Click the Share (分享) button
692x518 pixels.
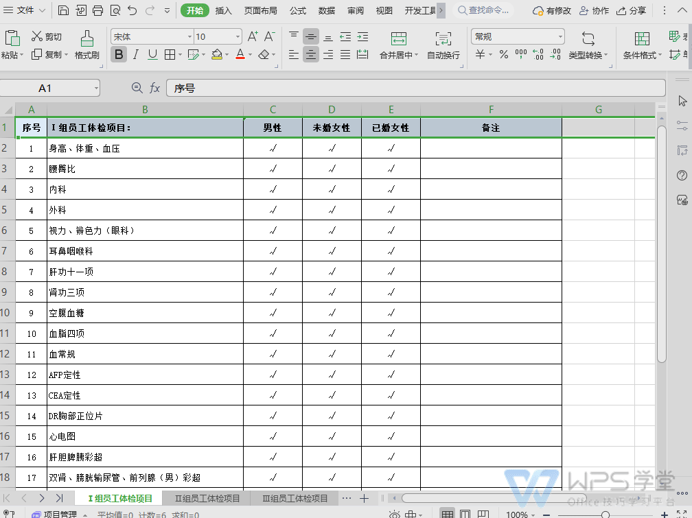tap(631, 10)
